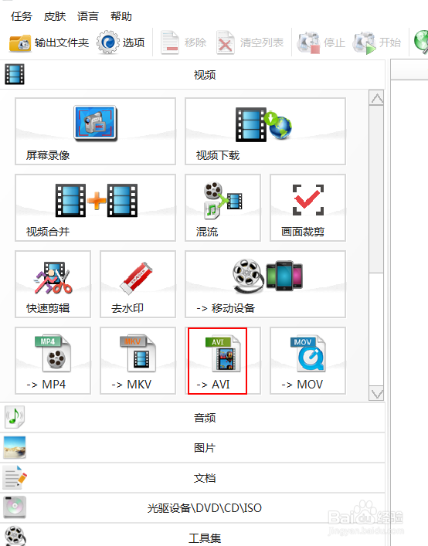Select convert to MP4 format
The width and height of the screenshot is (428, 546).
pos(53,361)
